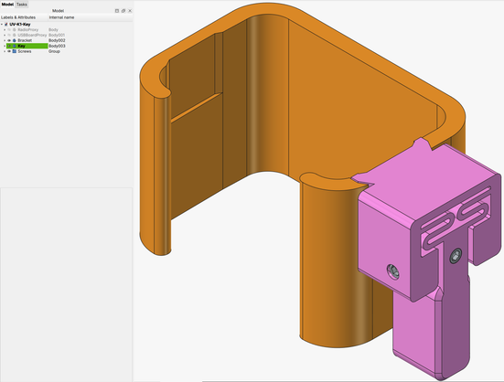Image resolution: width=504 pixels, height=382 pixels.
Task: Click the internal name Body003
Action: tap(57, 46)
